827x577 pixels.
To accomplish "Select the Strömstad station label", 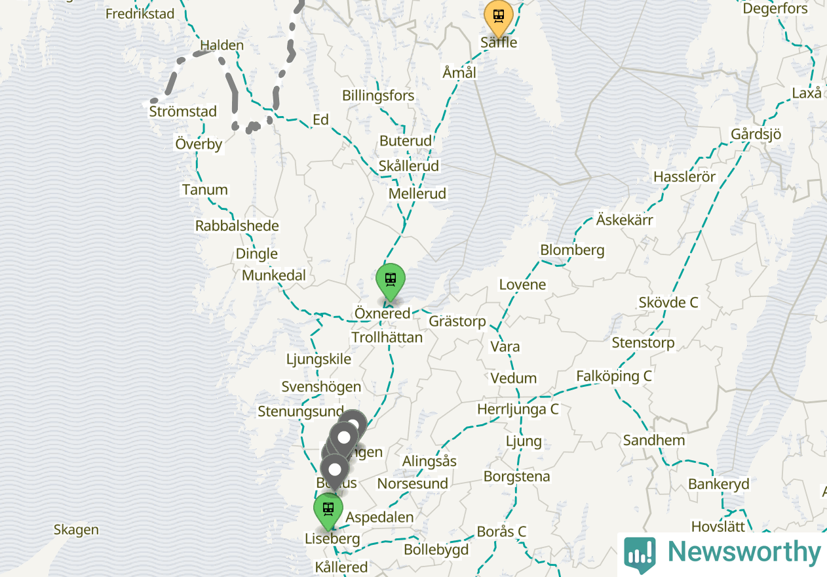I will click(x=183, y=111).
